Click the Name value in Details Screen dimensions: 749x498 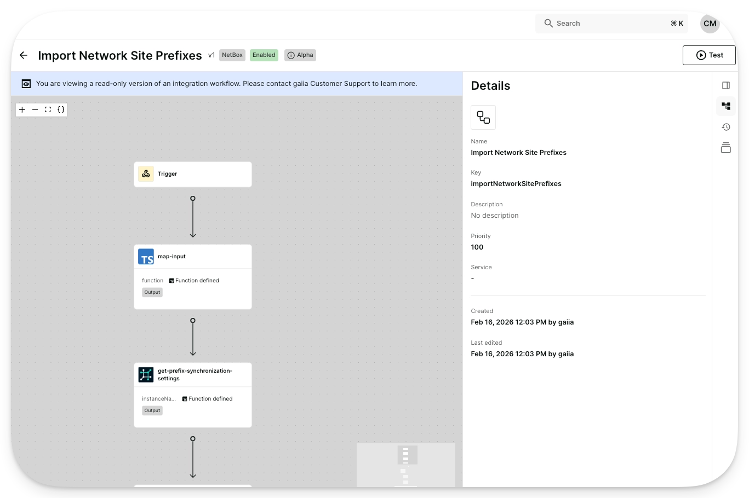point(519,153)
